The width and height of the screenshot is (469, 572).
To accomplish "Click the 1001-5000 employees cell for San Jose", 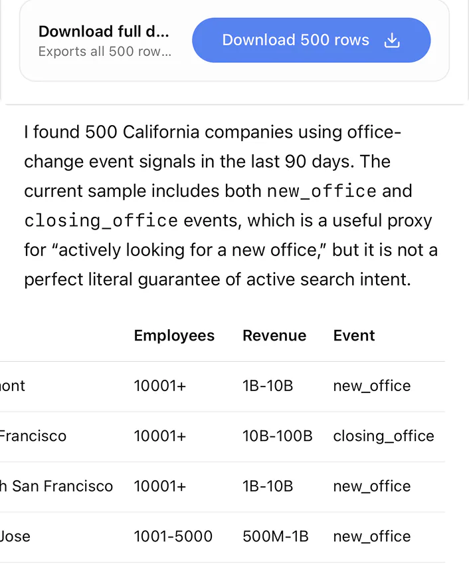I will point(173,536).
